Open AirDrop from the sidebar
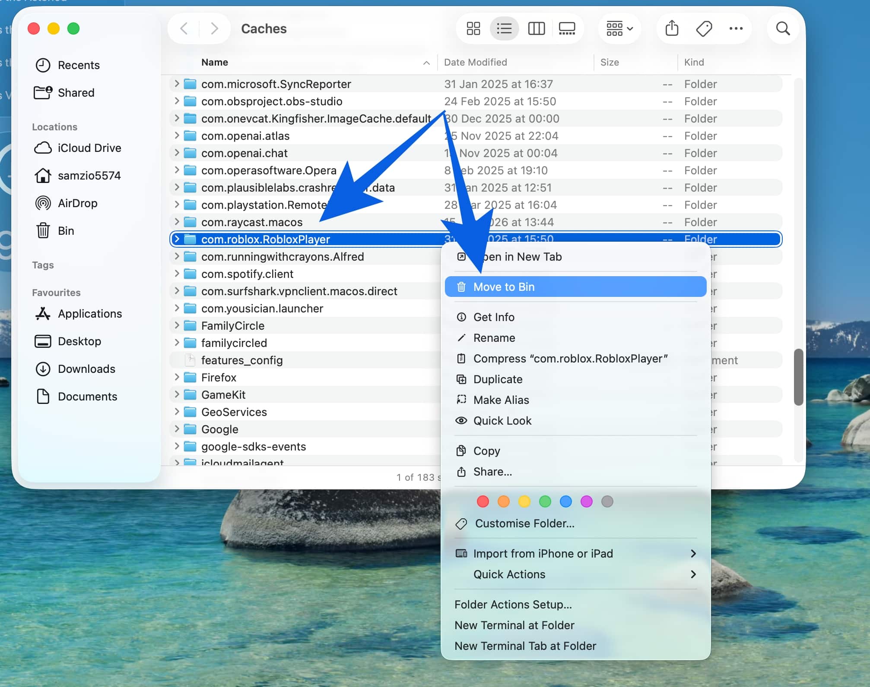 tap(77, 203)
